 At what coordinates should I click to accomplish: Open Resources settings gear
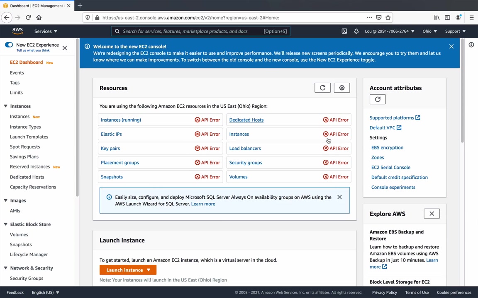(342, 88)
